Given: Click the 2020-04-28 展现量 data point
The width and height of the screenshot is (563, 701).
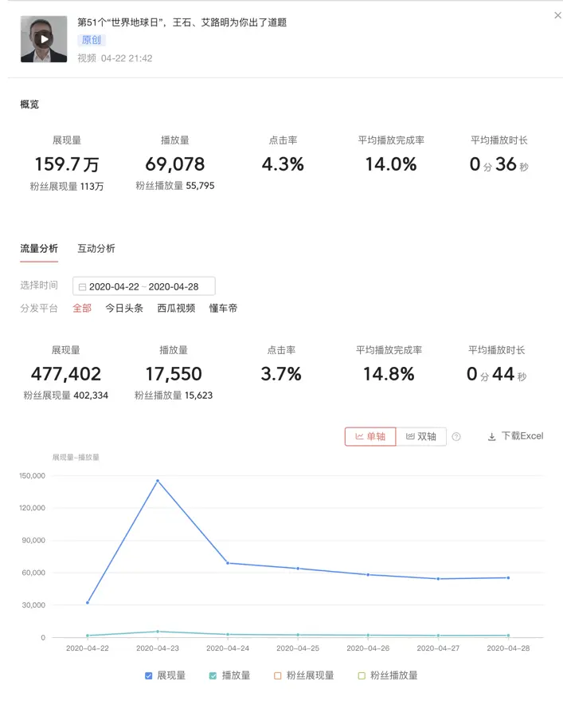Looking at the screenshot, I should (x=508, y=577).
